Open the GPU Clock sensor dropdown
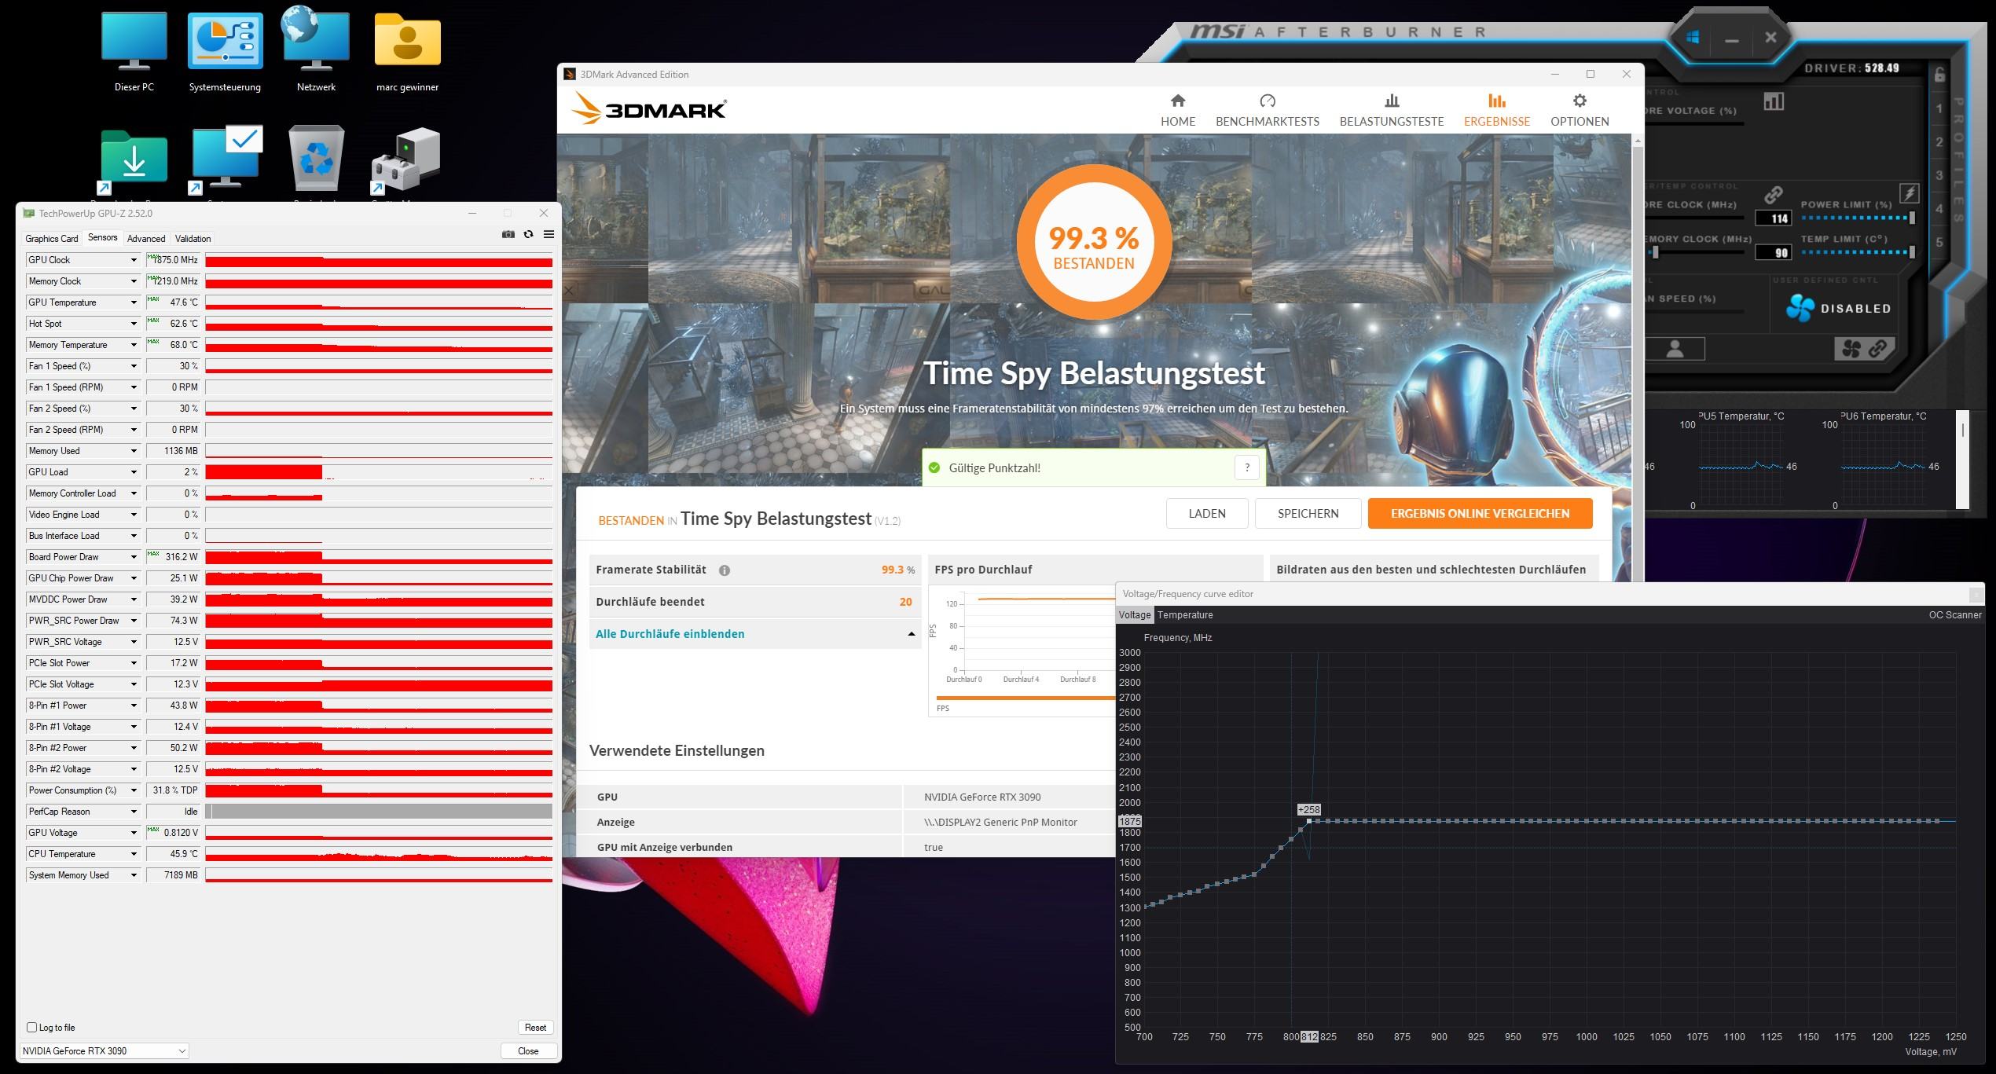1996x1074 pixels. click(x=134, y=260)
